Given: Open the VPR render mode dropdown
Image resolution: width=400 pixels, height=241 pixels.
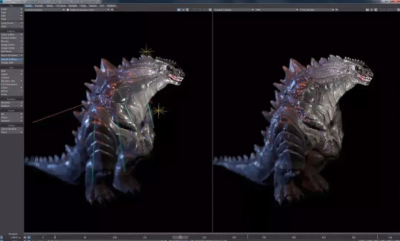Looking at the screenshot, I should point(277,10).
